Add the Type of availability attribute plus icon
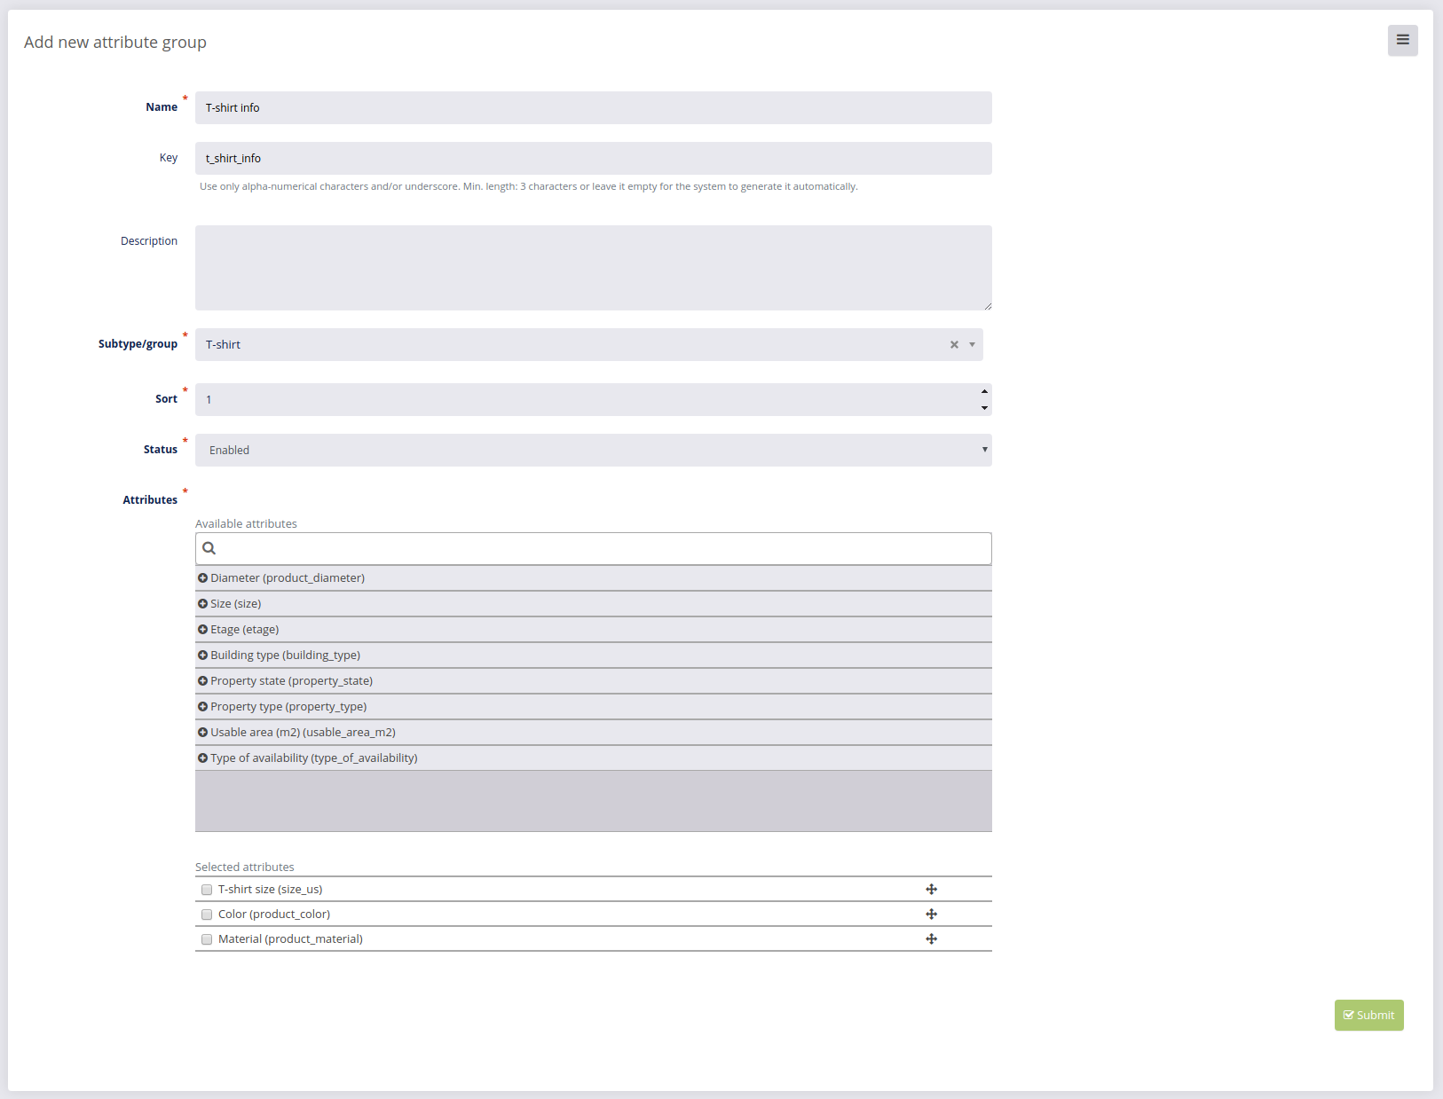The width and height of the screenshot is (1443, 1099). coord(202,758)
